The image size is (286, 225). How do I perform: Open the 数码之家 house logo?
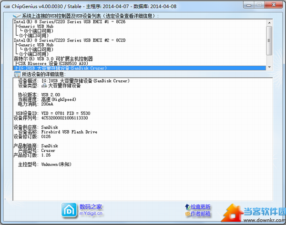coord(69,210)
